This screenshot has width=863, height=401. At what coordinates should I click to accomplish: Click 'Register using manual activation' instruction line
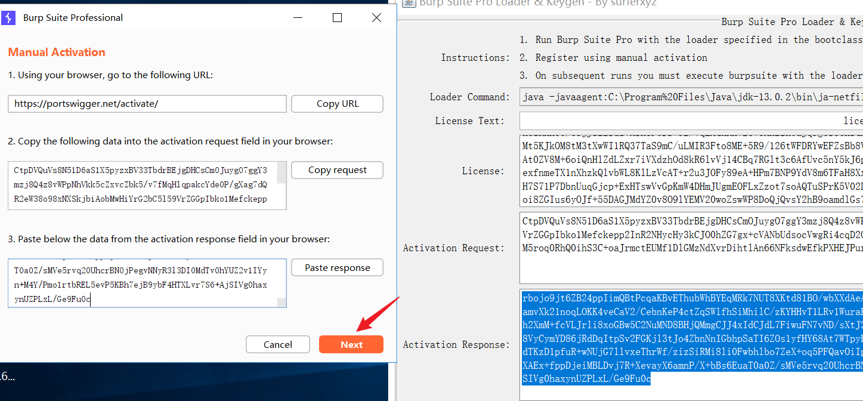613,58
